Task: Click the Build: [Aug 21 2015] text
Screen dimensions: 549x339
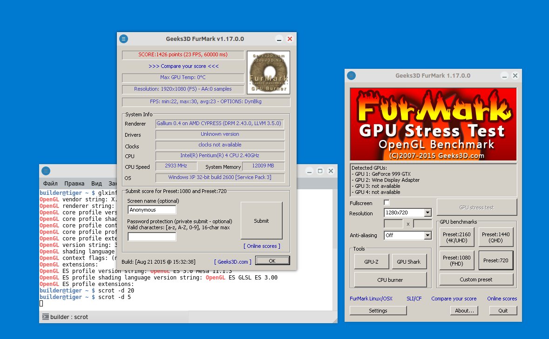Action: (x=159, y=262)
